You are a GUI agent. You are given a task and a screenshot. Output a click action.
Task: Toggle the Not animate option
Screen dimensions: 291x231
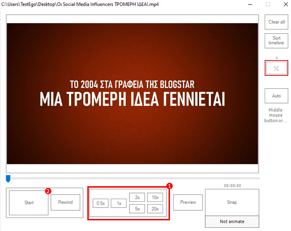coord(232,222)
